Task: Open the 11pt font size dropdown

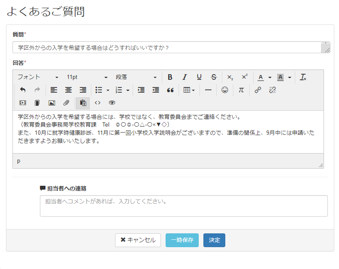Action: [87, 77]
